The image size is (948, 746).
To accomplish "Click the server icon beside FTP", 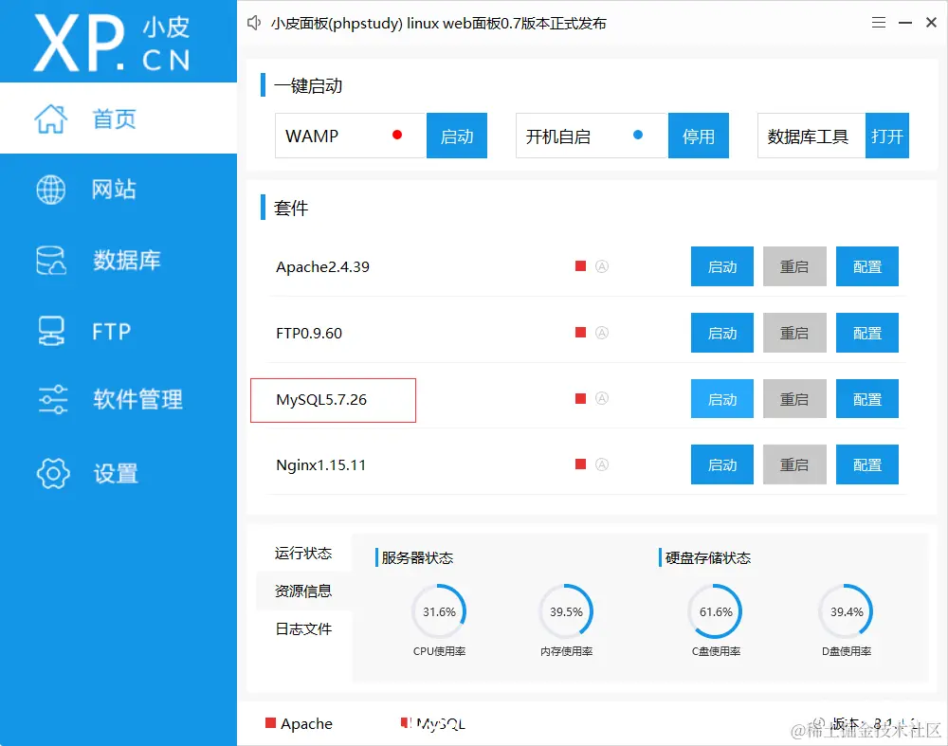I will tap(51, 331).
